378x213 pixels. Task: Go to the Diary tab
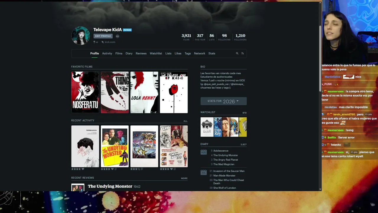[129, 54]
